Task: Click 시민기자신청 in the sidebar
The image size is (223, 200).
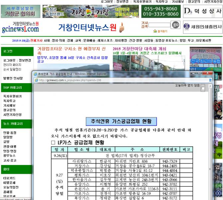Action: [x=12, y=114]
